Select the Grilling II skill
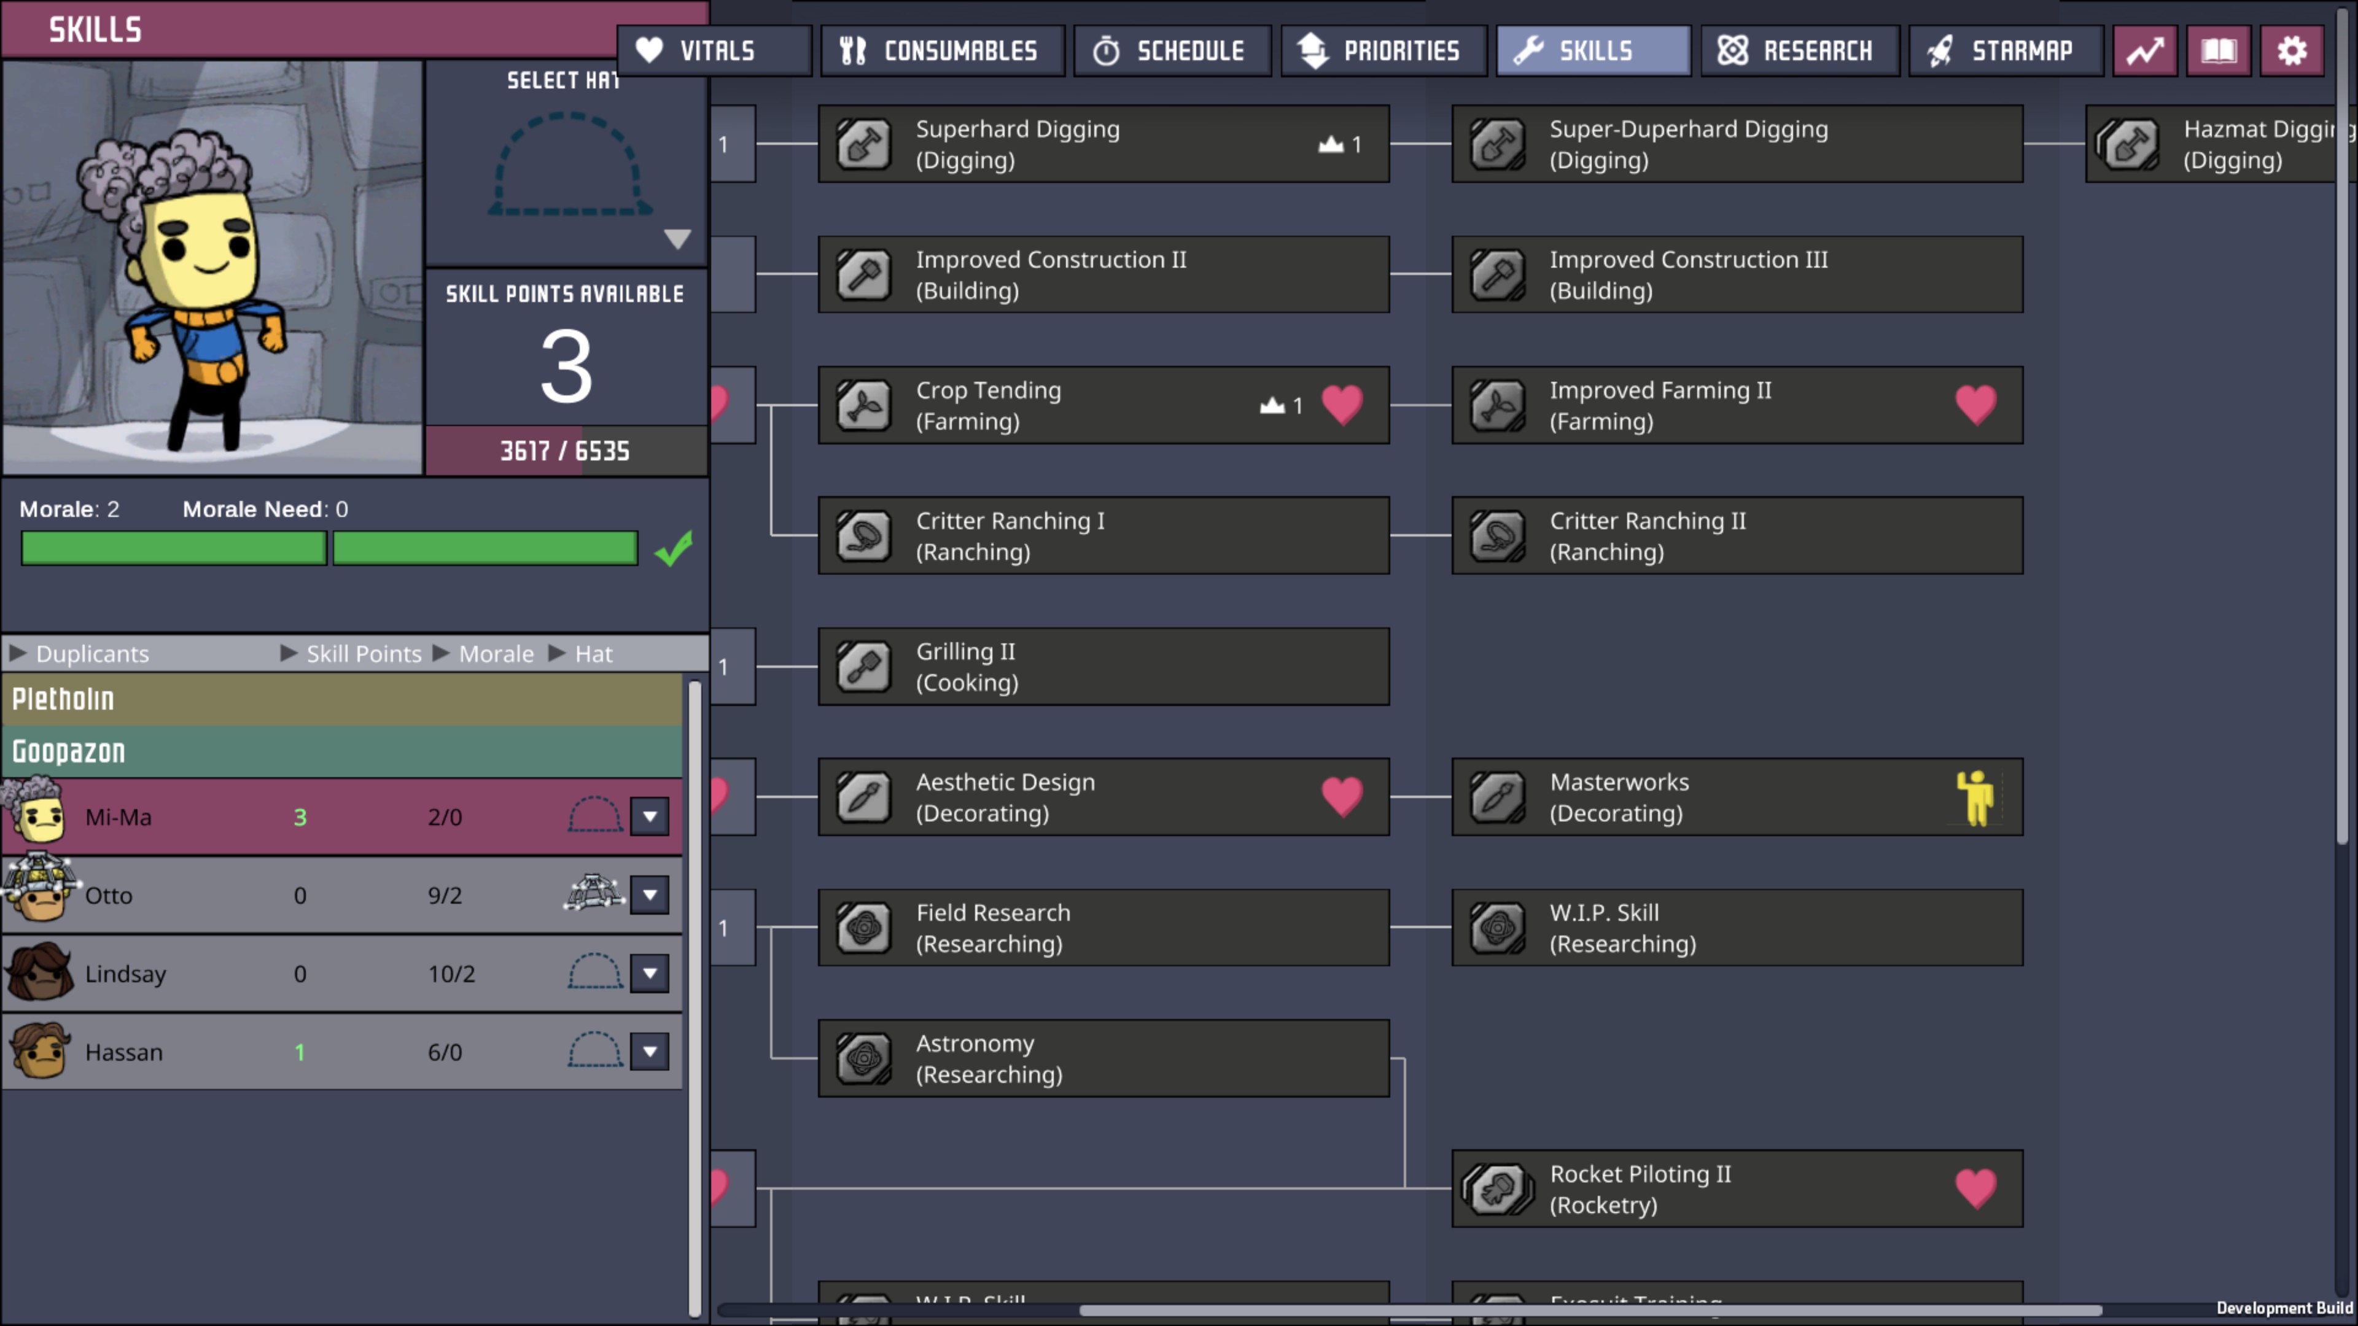 point(1103,666)
